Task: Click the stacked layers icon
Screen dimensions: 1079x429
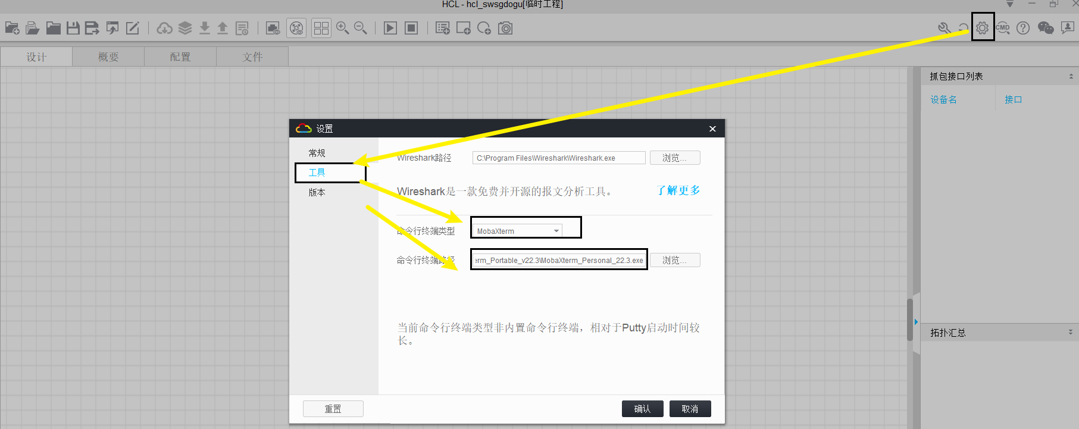Action: pyautogui.click(x=185, y=28)
